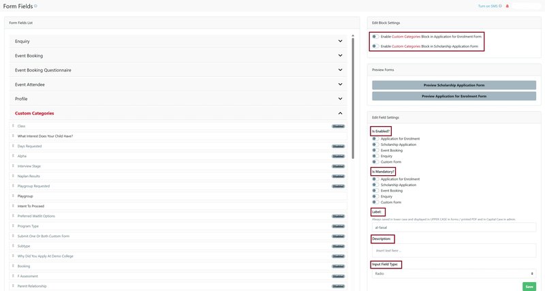Click Preview Application for Enrolment Form button
Image resolution: width=545 pixels, height=291 pixels.
click(454, 96)
